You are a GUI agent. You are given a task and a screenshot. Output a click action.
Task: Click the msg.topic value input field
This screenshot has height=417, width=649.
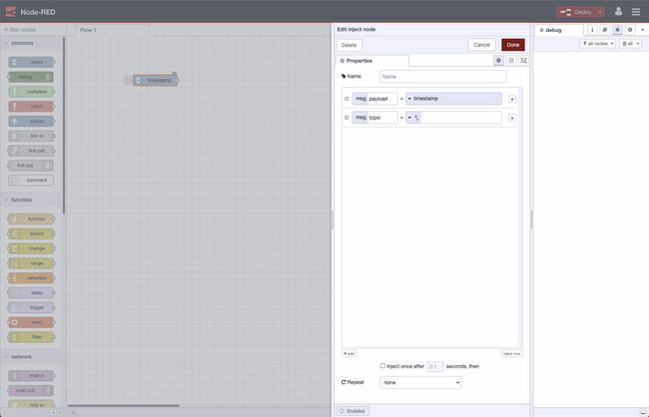pos(461,118)
